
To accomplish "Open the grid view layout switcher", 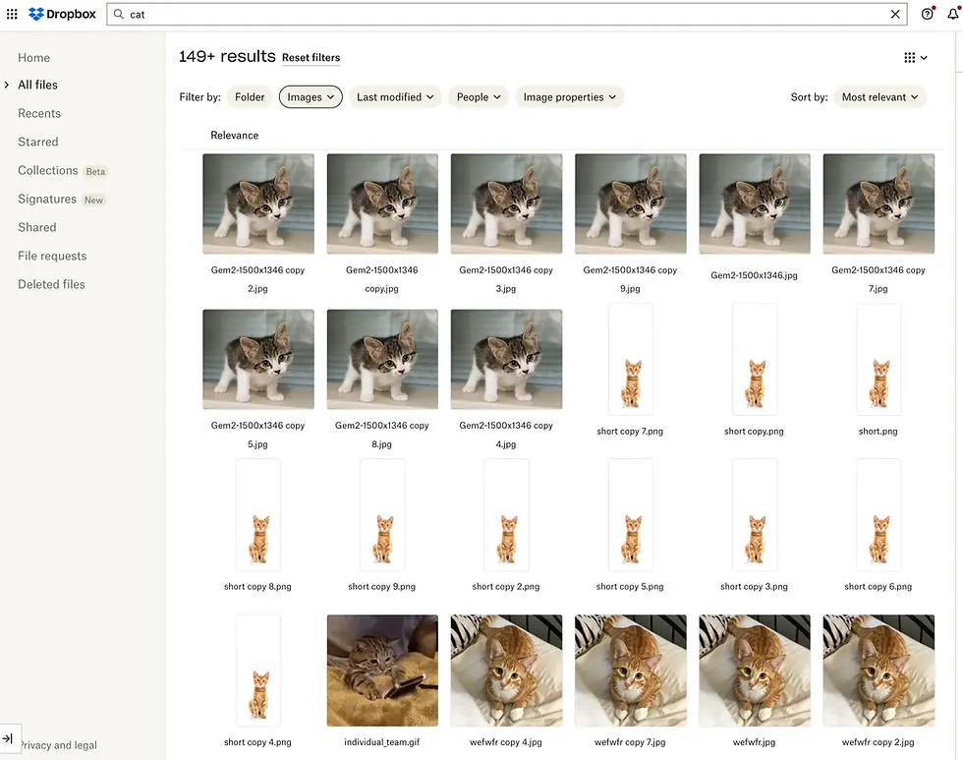I will (915, 58).
